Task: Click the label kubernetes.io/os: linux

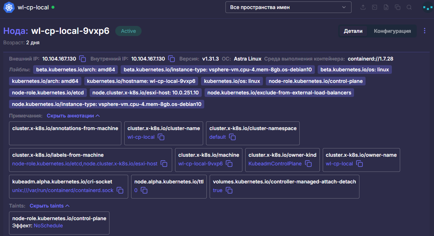Action: 232,81
